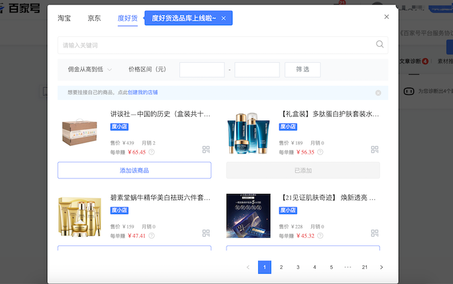Click the title 【21见证肌肤奇迹】焕新透亮
The height and width of the screenshot is (284, 453).
(x=327, y=198)
